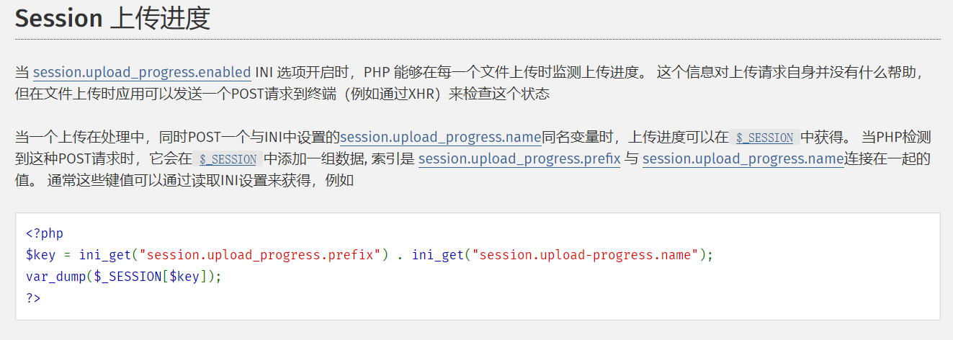The height and width of the screenshot is (340, 953).
Task: Click the $_SESSION link before "中获得"
Action: [x=764, y=138]
